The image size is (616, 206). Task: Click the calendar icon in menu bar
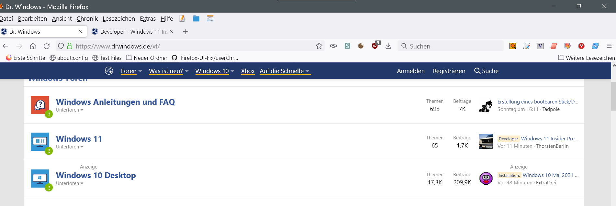tap(210, 18)
